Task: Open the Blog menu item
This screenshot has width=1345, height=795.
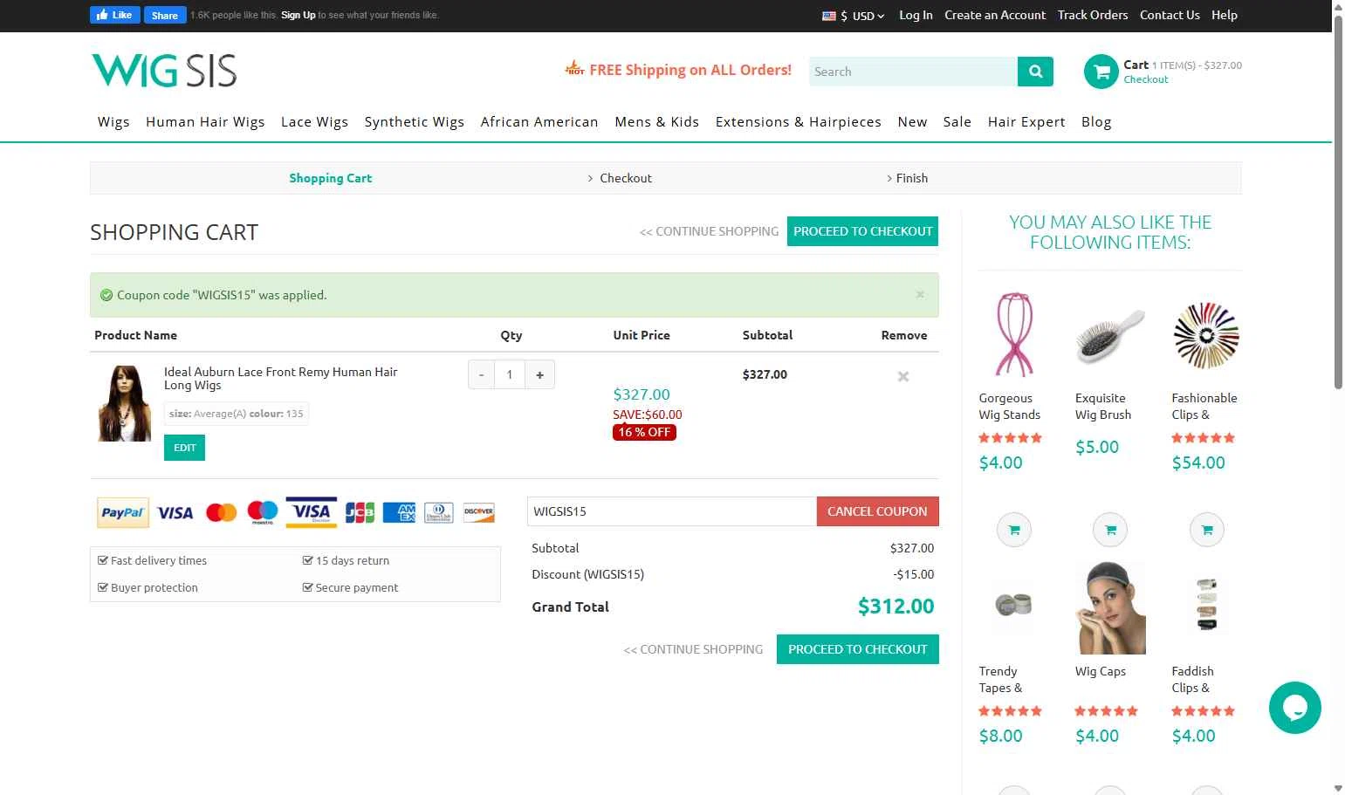Action: pos(1096,122)
